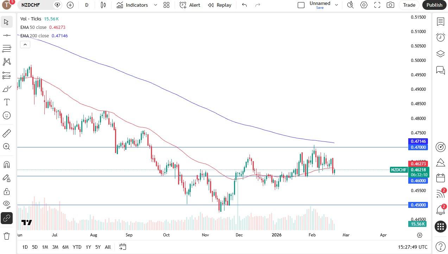Toggle fullscreen mode for the chart
The image size is (448, 254).
(x=377, y=5)
